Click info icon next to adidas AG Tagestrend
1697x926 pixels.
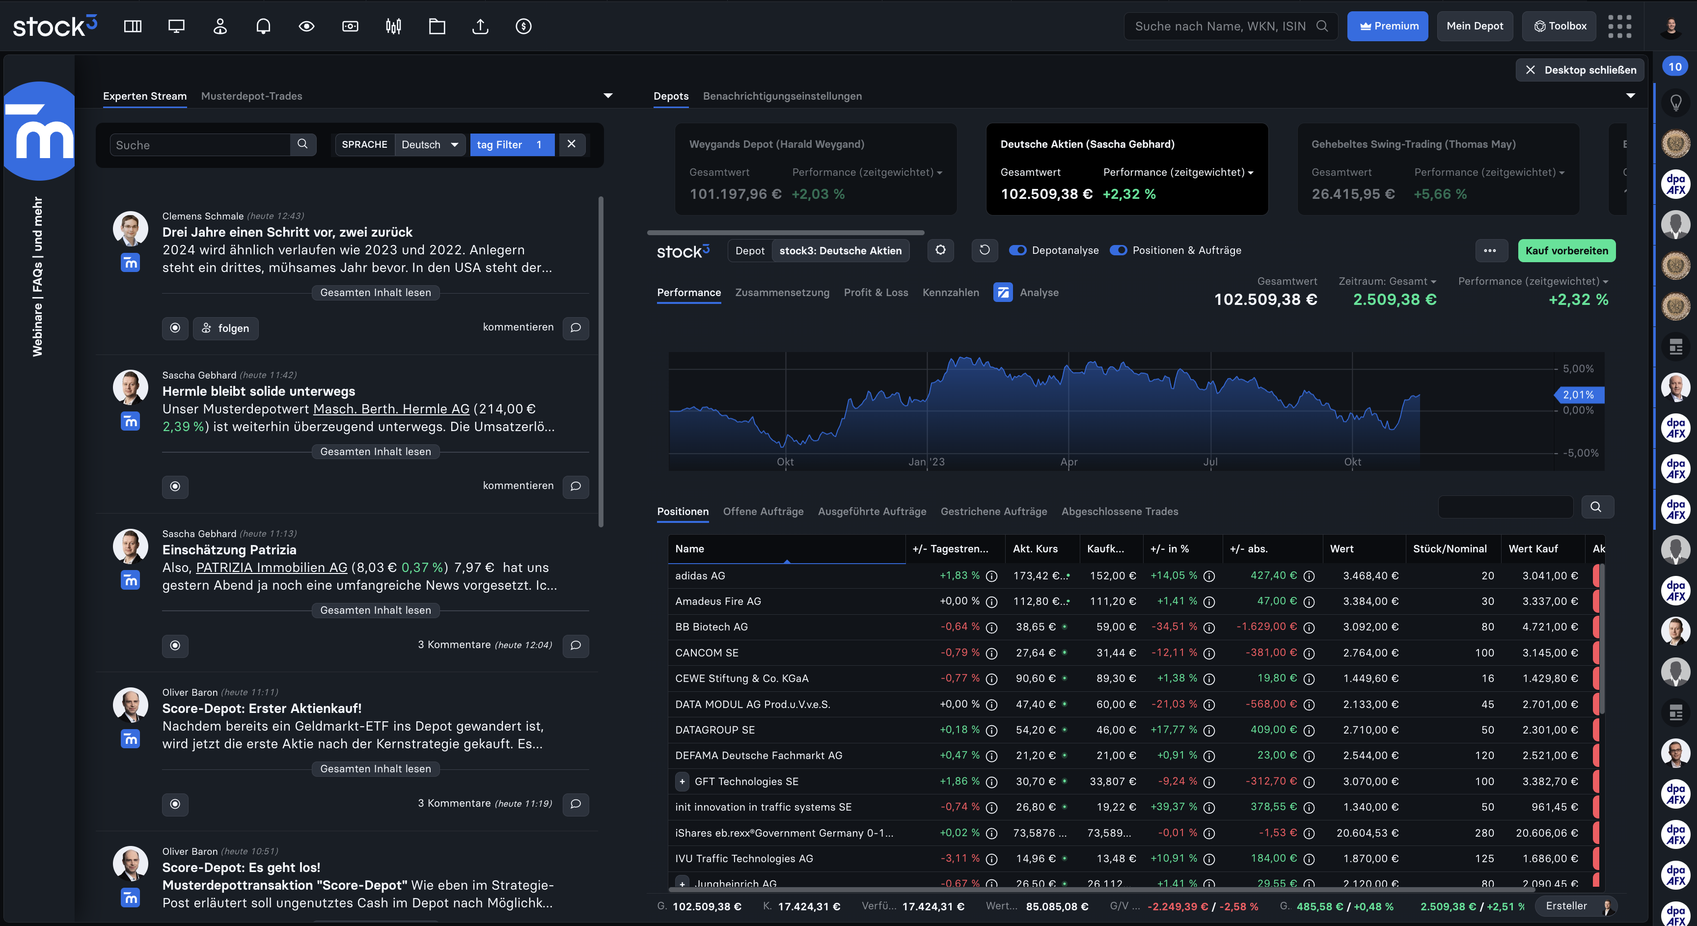[991, 576]
